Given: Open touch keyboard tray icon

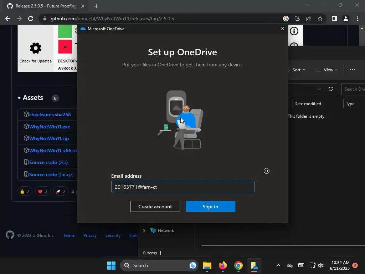Looking at the screenshot, I should 301,265.
